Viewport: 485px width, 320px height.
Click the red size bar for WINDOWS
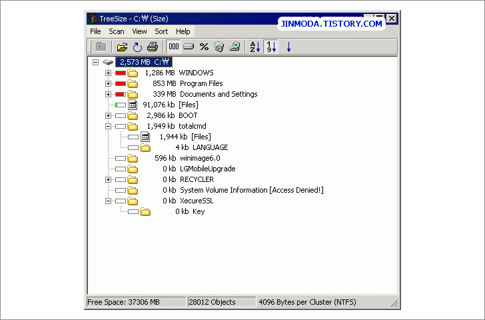tap(121, 73)
